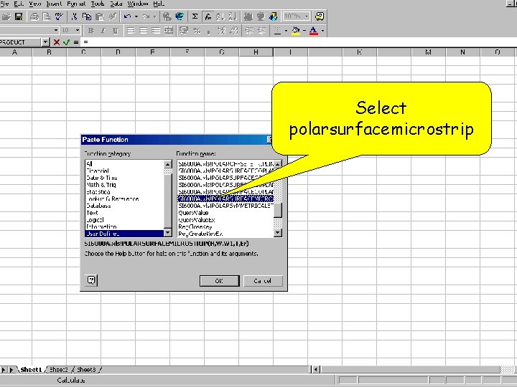Image resolution: width=517 pixels, height=387 pixels.
Task: Toggle Align Right button
Action: point(156,31)
